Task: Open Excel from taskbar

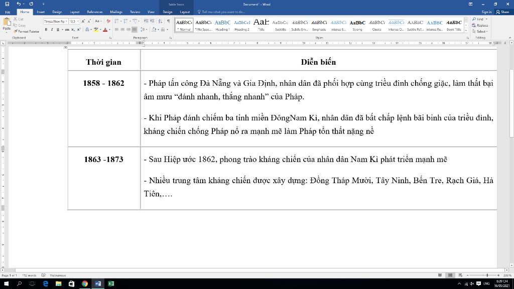Action: coord(111,284)
